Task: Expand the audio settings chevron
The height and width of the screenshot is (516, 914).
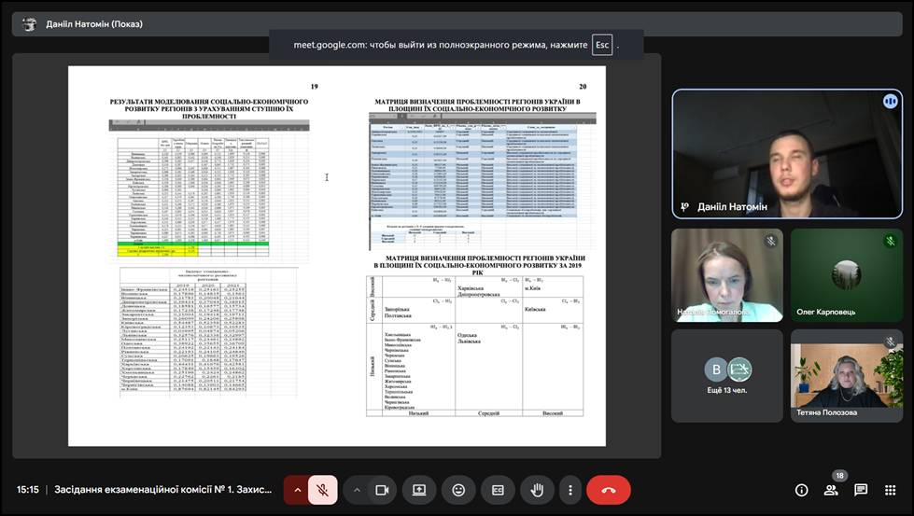Action: click(297, 490)
